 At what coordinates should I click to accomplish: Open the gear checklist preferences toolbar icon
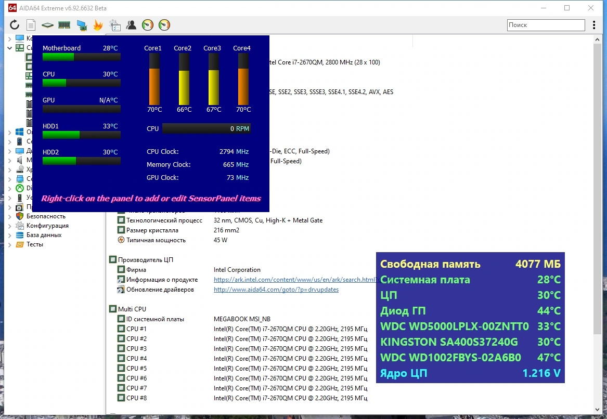(x=115, y=25)
